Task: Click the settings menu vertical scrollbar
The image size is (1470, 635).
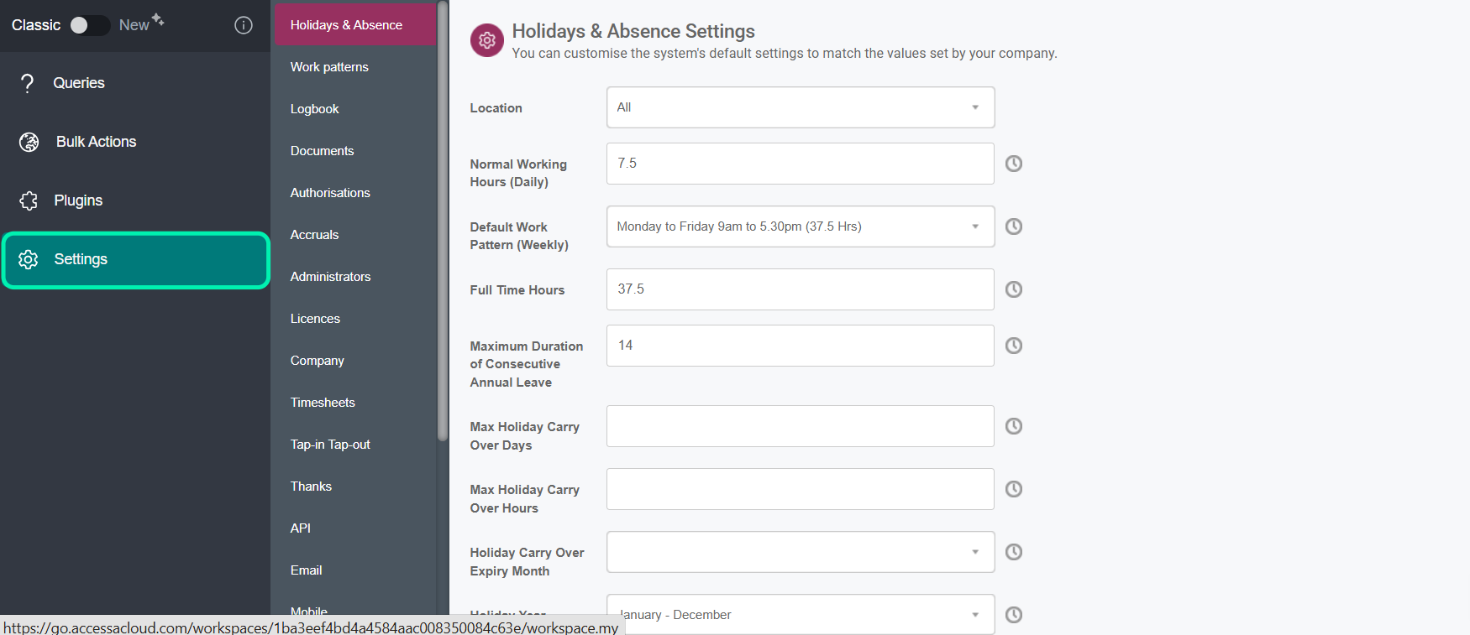Action: [443, 220]
